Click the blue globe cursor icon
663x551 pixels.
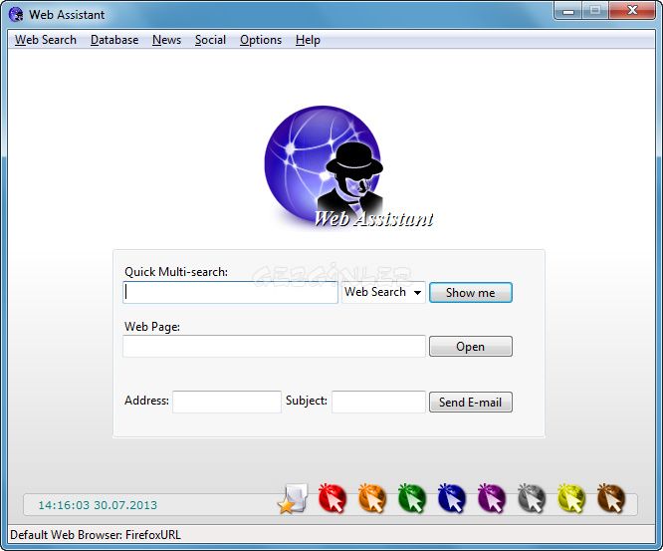click(452, 498)
